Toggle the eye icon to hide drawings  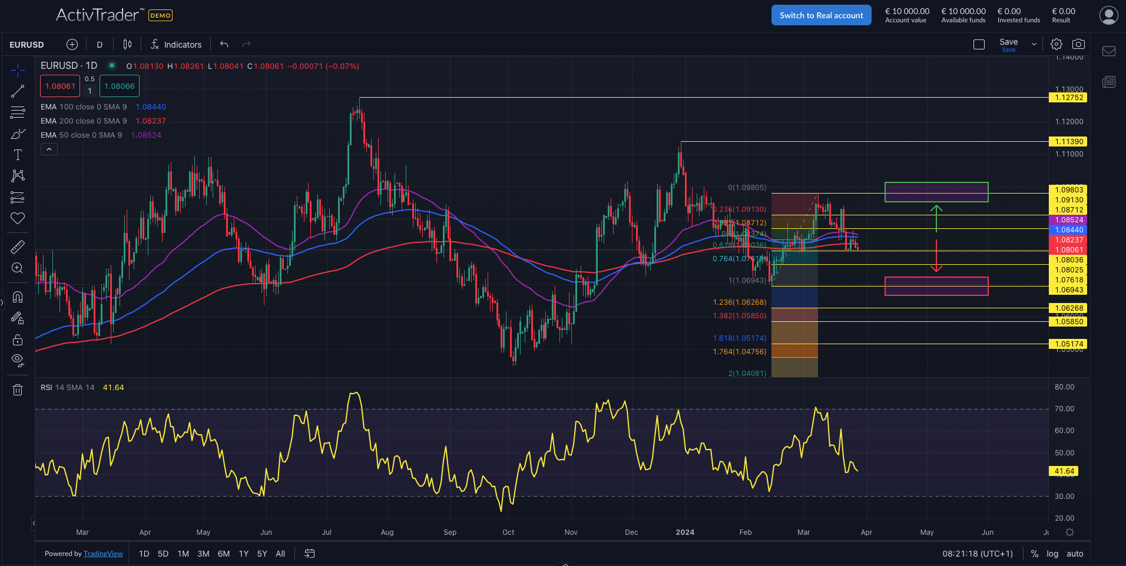click(x=18, y=360)
